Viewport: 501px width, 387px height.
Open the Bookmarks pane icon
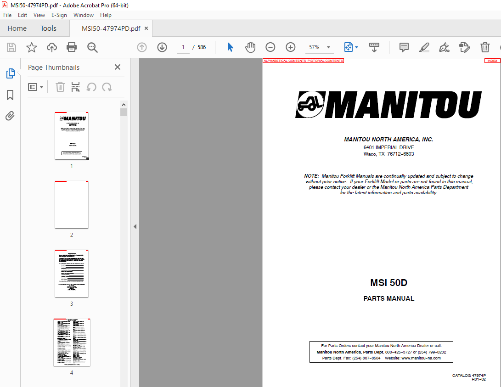(x=10, y=95)
